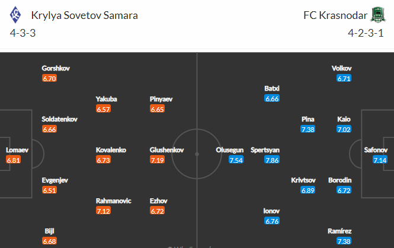Click Pina's 7.38 rating badge

(308, 129)
